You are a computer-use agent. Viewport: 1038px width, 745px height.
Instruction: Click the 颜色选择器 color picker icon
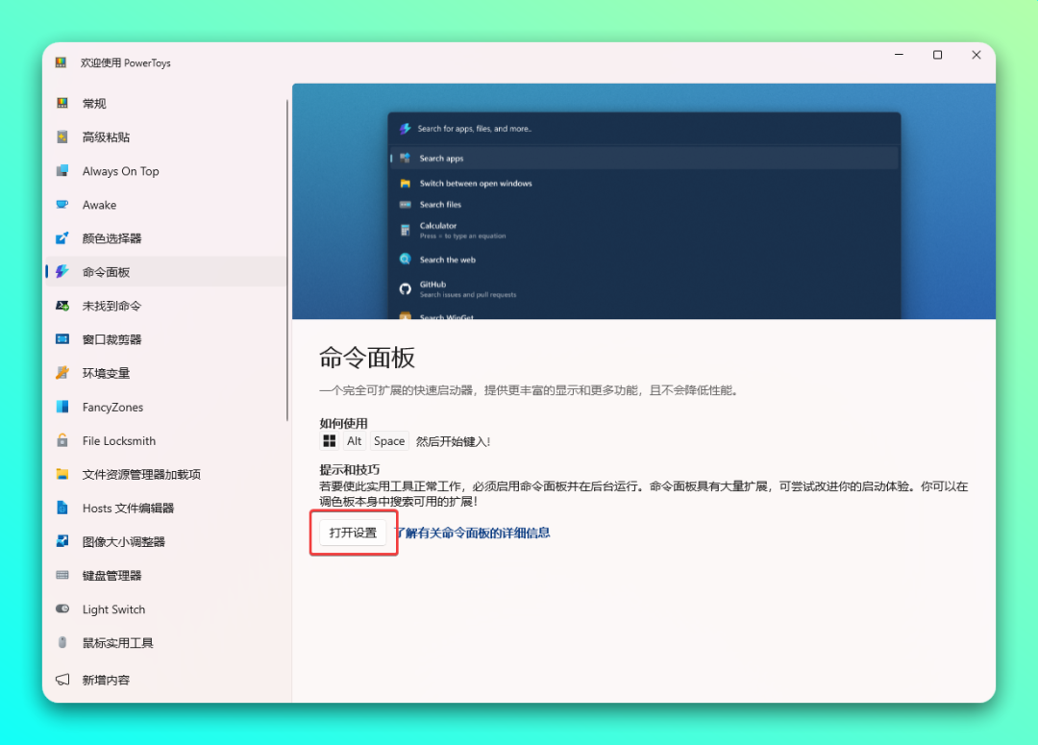click(62, 238)
